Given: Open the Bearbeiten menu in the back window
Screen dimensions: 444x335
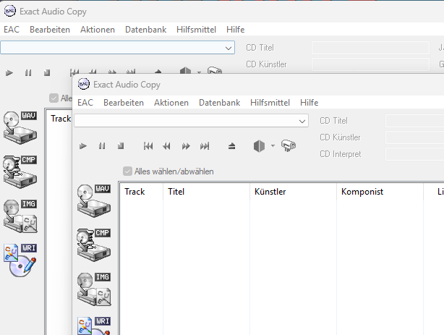Looking at the screenshot, I should [x=50, y=30].
